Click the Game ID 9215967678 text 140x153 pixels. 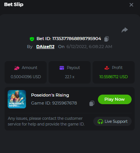54,103
